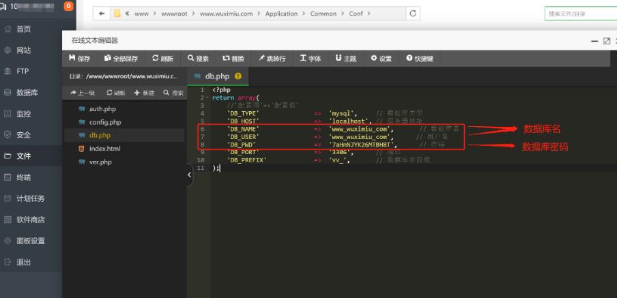The height and width of the screenshot is (298, 617).
Task: Collapse the file tree sidebar panel
Action: click(x=190, y=175)
